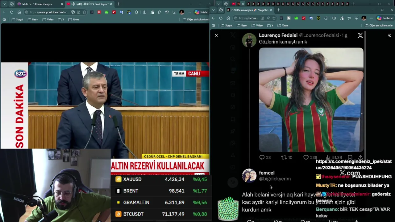Open view count showing 51,3B
The image size is (395, 222).
tap(334, 157)
